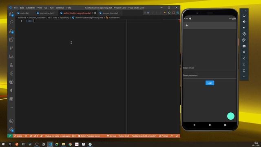Open the Source Control view
This screenshot has height=147, width=261.
click(11, 48)
